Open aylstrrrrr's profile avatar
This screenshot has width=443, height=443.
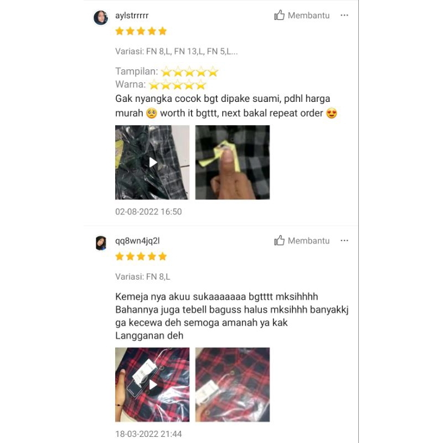(101, 18)
